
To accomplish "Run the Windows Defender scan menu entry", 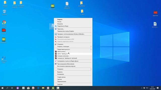I will (73, 34).
